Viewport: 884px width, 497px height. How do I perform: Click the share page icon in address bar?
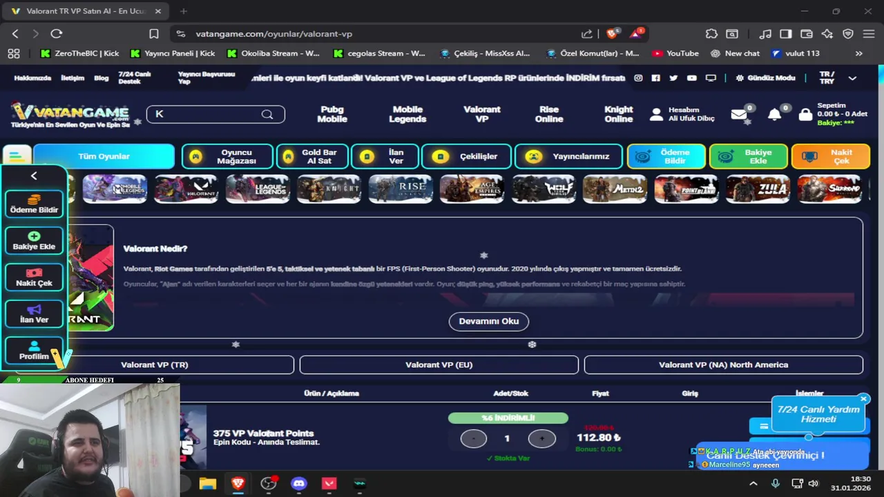[587, 34]
